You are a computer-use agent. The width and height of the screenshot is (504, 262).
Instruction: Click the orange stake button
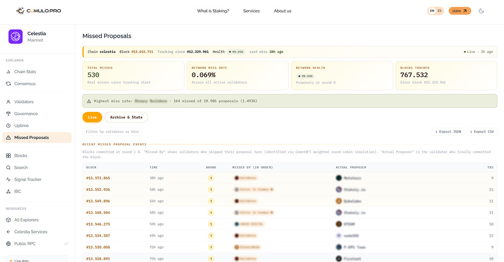coord(460,11)
